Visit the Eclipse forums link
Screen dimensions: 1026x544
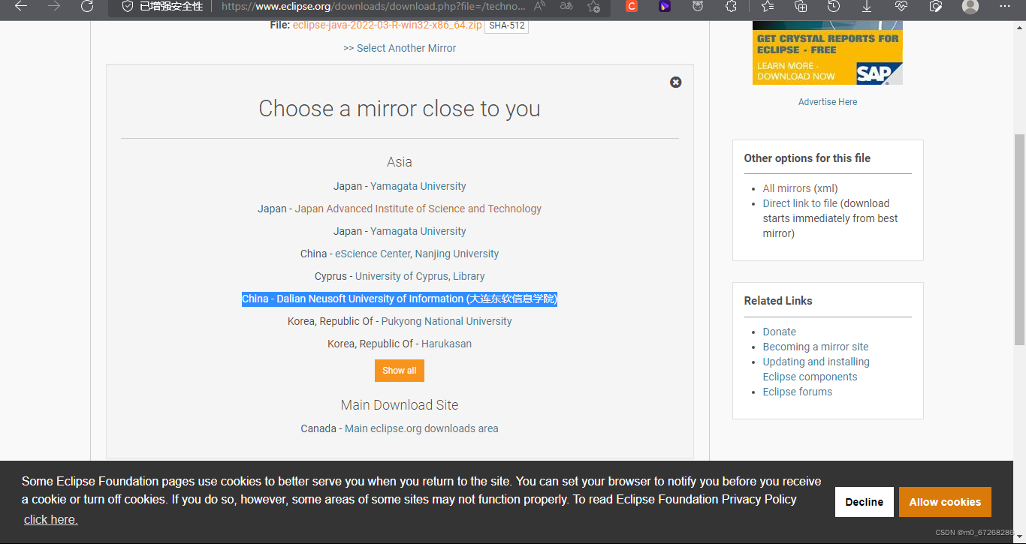click(x=798, y=392)
